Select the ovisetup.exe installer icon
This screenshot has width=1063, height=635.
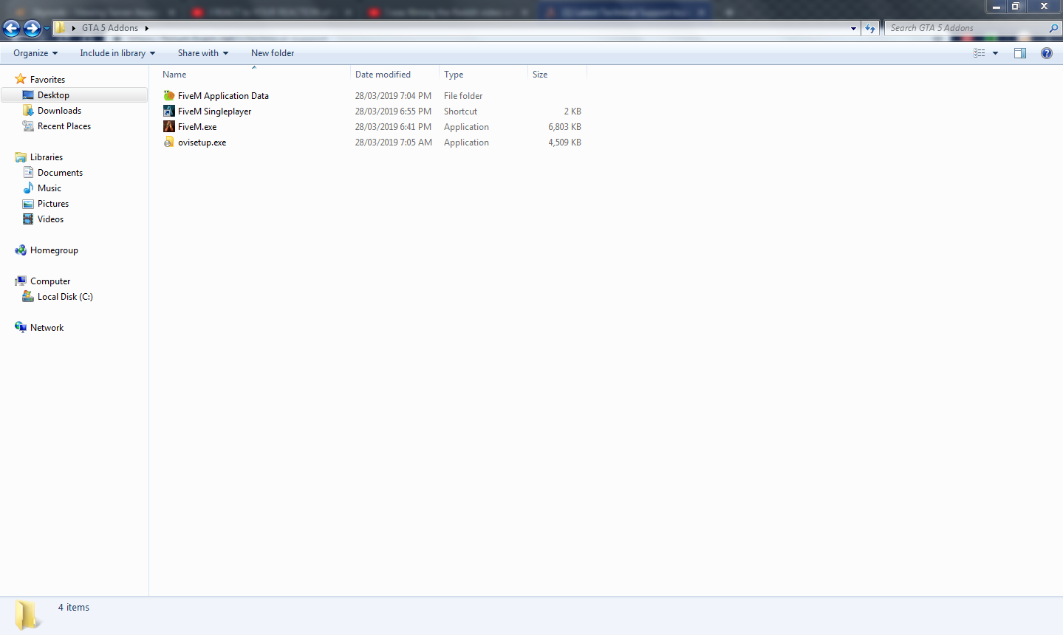click(169, 143)
